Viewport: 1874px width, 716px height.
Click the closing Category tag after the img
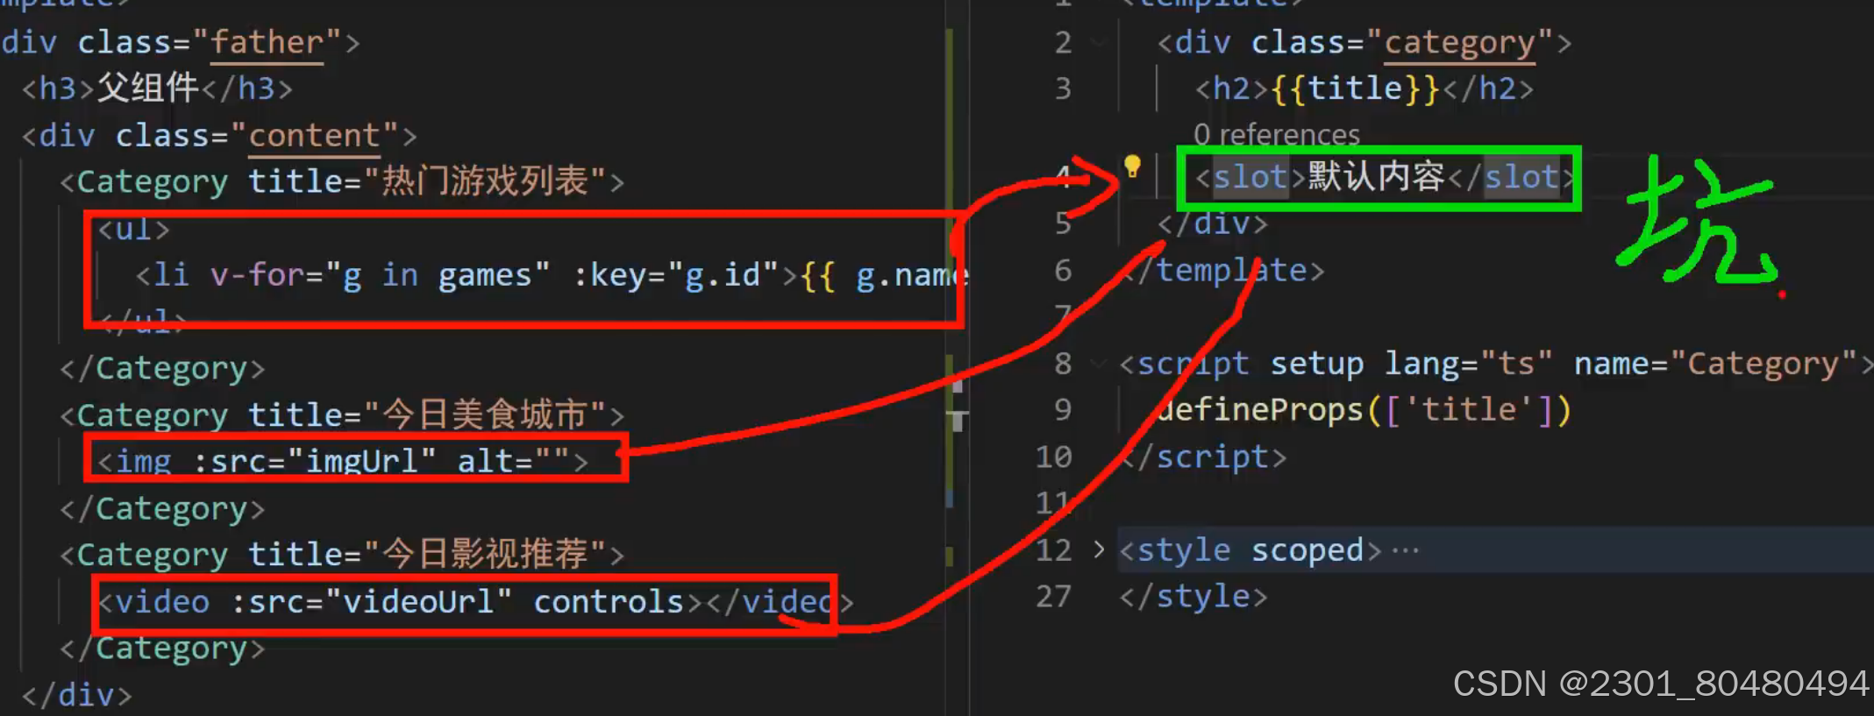pyautogui.click(x=162, y=508)
